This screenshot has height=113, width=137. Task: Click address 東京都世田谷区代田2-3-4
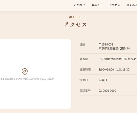pyautogui.click(x=114, y=48)
